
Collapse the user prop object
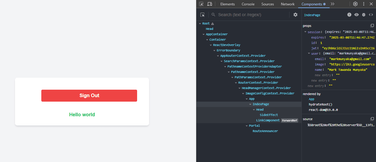[309, 54]
